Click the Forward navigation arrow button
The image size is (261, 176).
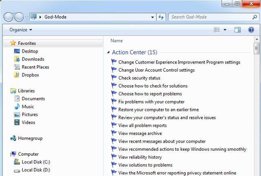19,17
